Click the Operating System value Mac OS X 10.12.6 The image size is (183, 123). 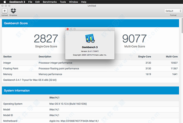click(x=68, y=104)
